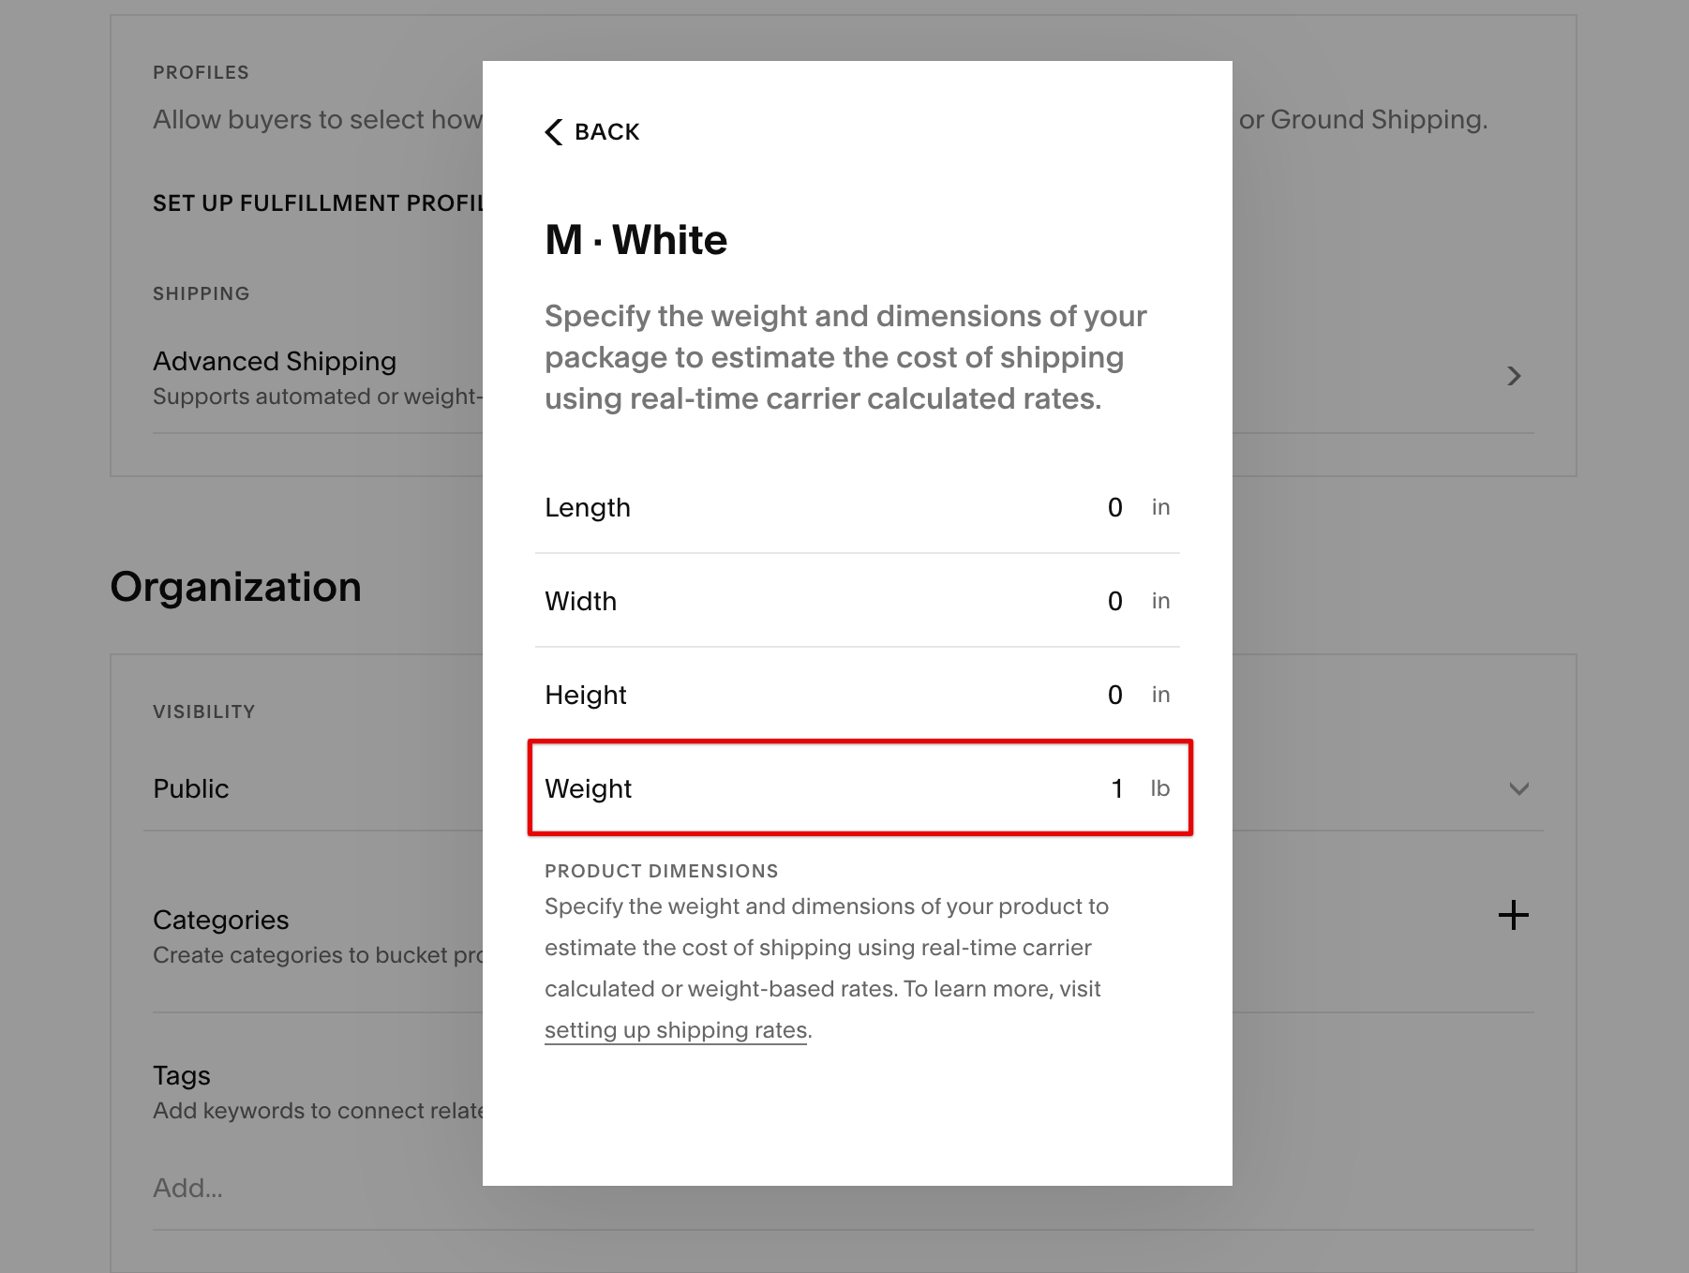Select the M · White variant title
The height and width of the screenshot is (1273, 1689).
[636, 239]
